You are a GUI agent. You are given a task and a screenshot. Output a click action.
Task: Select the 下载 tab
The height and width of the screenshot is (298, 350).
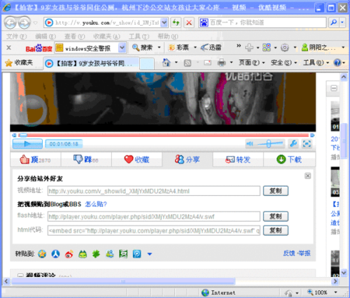click(289, 159)
